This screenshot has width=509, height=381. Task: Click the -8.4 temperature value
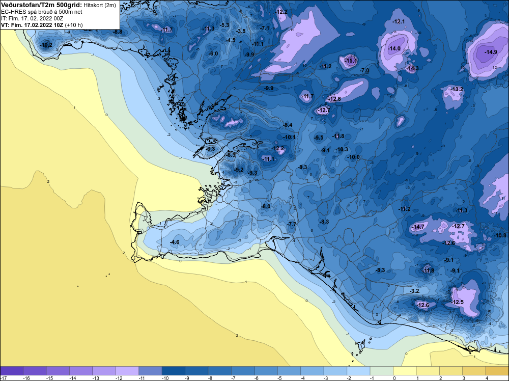[x=288, y=125]
